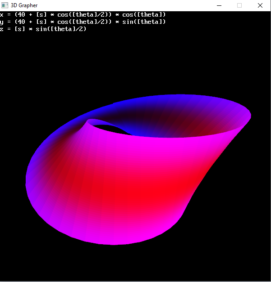This screenshot has width=271, height=282.
Task: Click the greyed-out maximize button
Action: click(239, 5)
